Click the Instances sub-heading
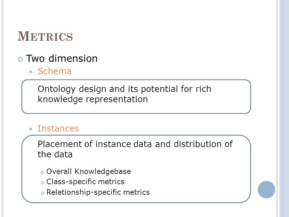 [58, 128]
